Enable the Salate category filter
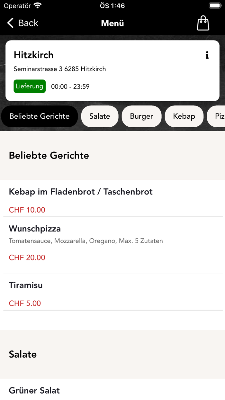This screenshot has width=225, height=400. point(100,116)
